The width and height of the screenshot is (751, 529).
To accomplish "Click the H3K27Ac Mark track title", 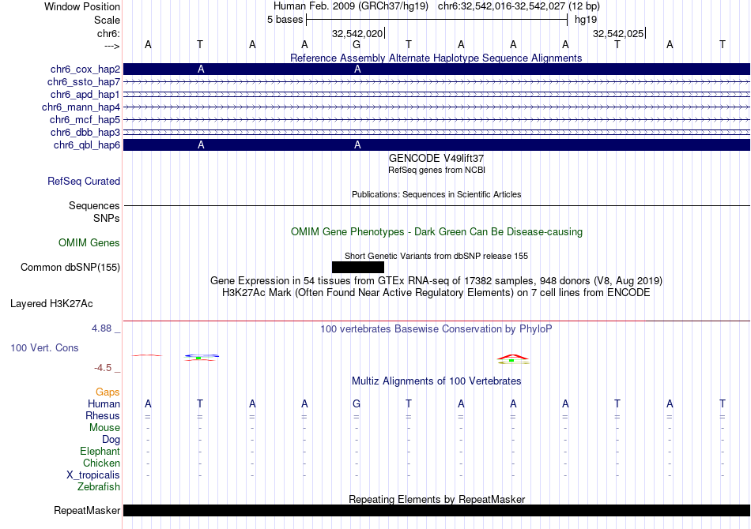I will 436,293.
